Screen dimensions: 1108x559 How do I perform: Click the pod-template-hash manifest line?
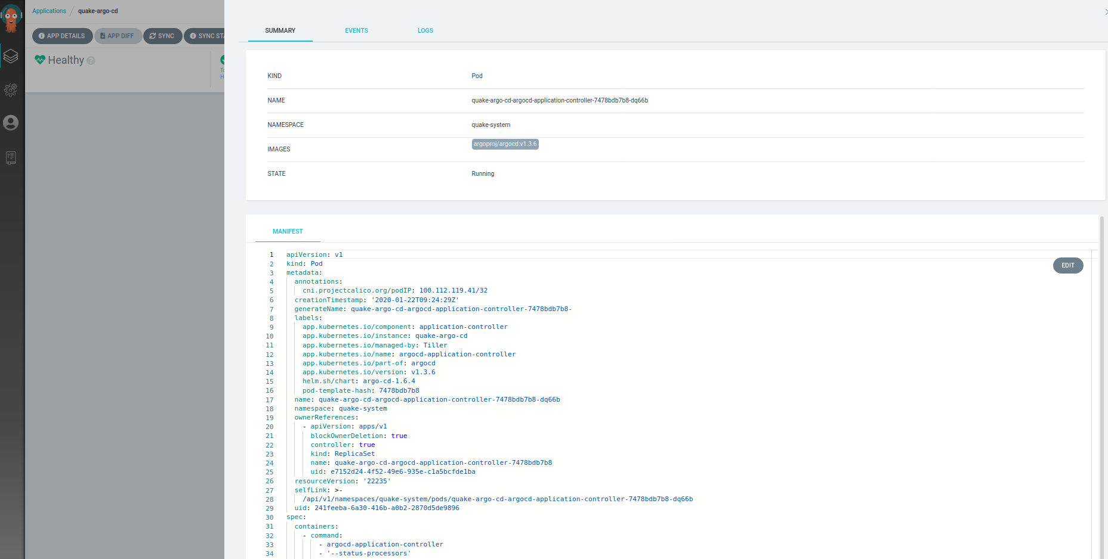361,390
